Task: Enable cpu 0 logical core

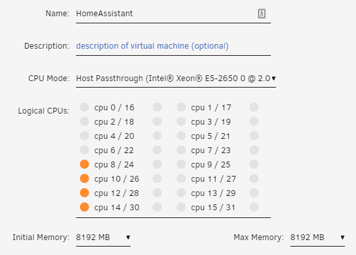Action: click(84, 107)
